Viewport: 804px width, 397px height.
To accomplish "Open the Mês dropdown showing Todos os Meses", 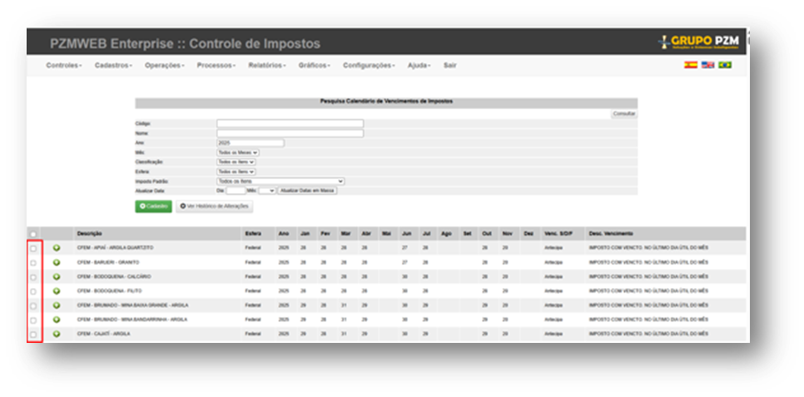I will [238, 152].
